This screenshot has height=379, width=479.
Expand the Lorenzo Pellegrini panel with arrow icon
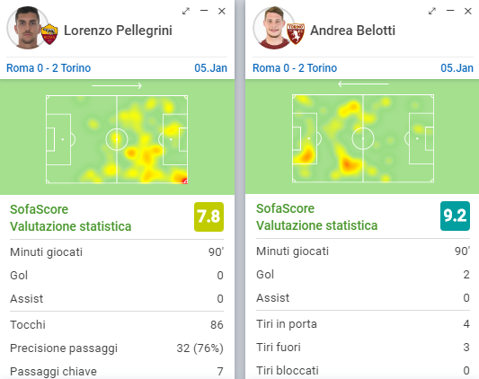[186, 12]
